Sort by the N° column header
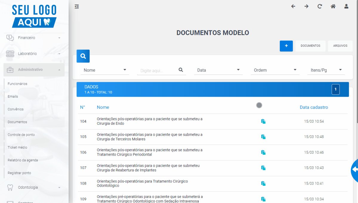Viewport: 358px width, 203px height. (83, 107)
